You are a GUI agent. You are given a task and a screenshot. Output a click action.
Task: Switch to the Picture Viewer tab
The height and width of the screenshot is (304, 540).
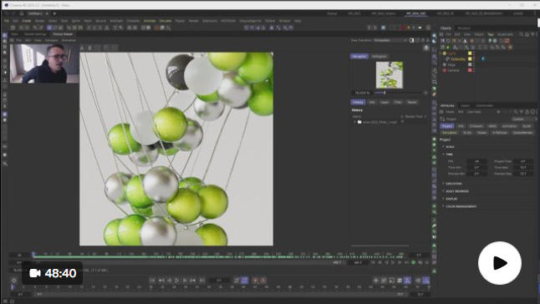click(63, 34)
